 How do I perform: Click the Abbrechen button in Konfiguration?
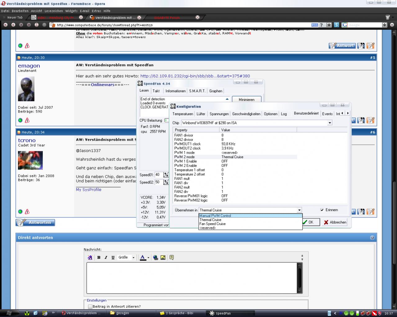[x=335, y=222]
